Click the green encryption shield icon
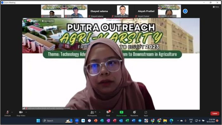This screenshot has width=222, height=125. (25, 21)
